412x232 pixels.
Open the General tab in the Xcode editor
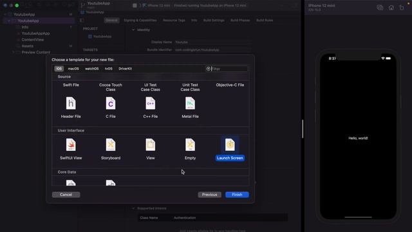pos(111,20)
